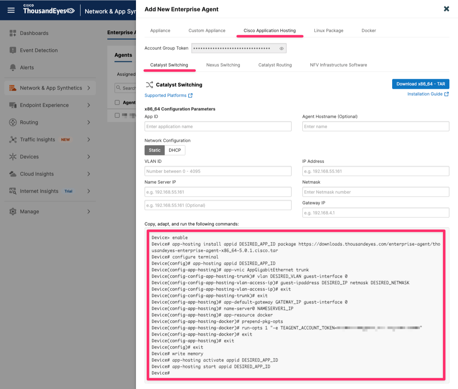Click the Agent Hostname input field
Viewport: 458px width, 389px height.
376,126
